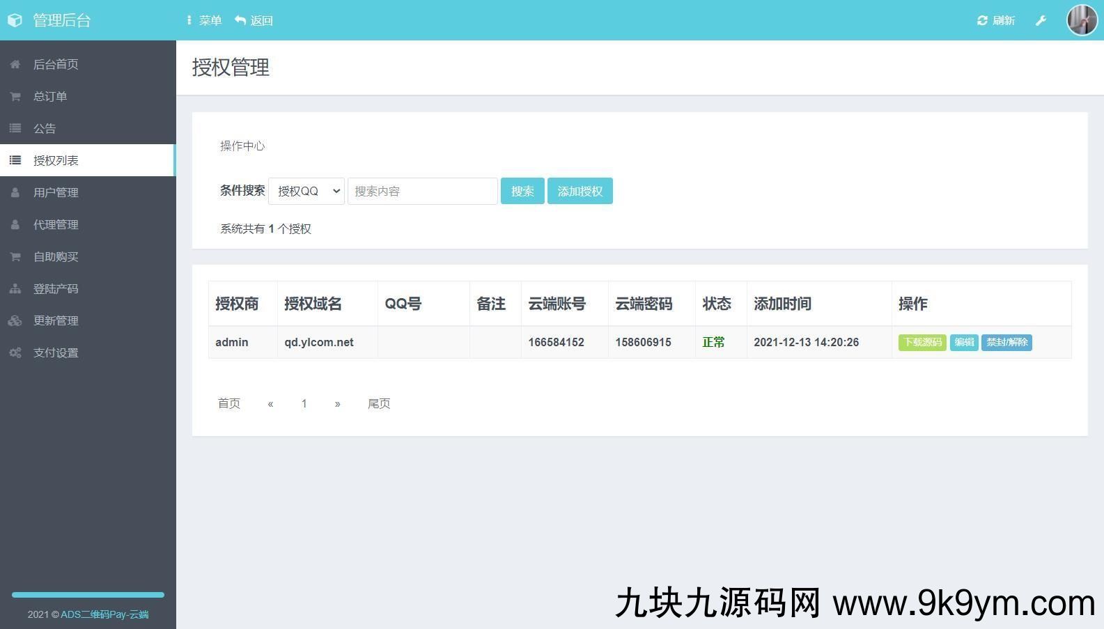Click the sitemap icon beside 登陆产码
The image size is (1104, 629).
(15, 288)
